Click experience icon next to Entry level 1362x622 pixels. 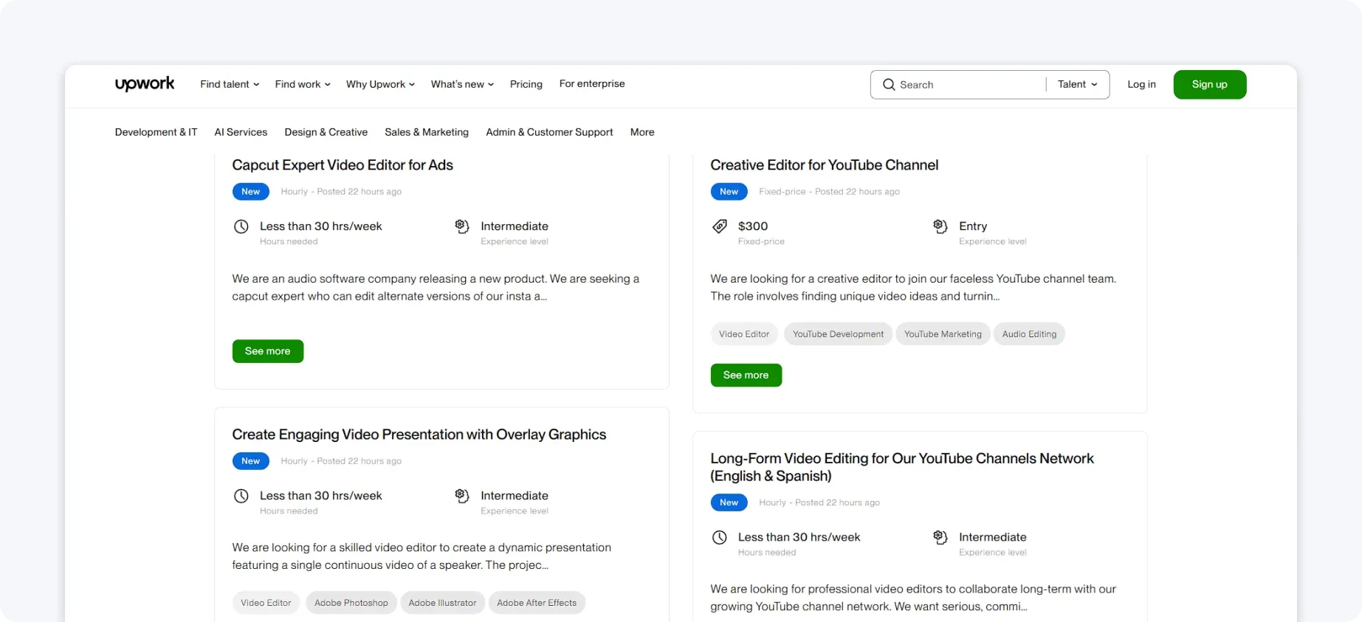[x=940, y=227]
